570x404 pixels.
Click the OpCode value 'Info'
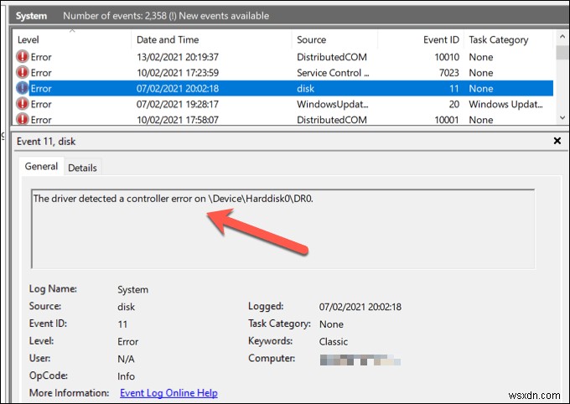tap(126, 376)
